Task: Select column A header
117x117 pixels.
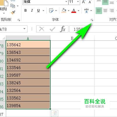Action: (x=28, y=38)
